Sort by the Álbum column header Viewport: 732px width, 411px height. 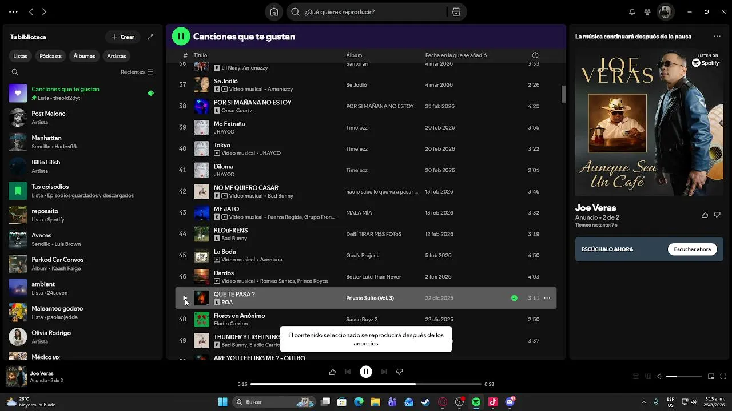click(354, 55)
